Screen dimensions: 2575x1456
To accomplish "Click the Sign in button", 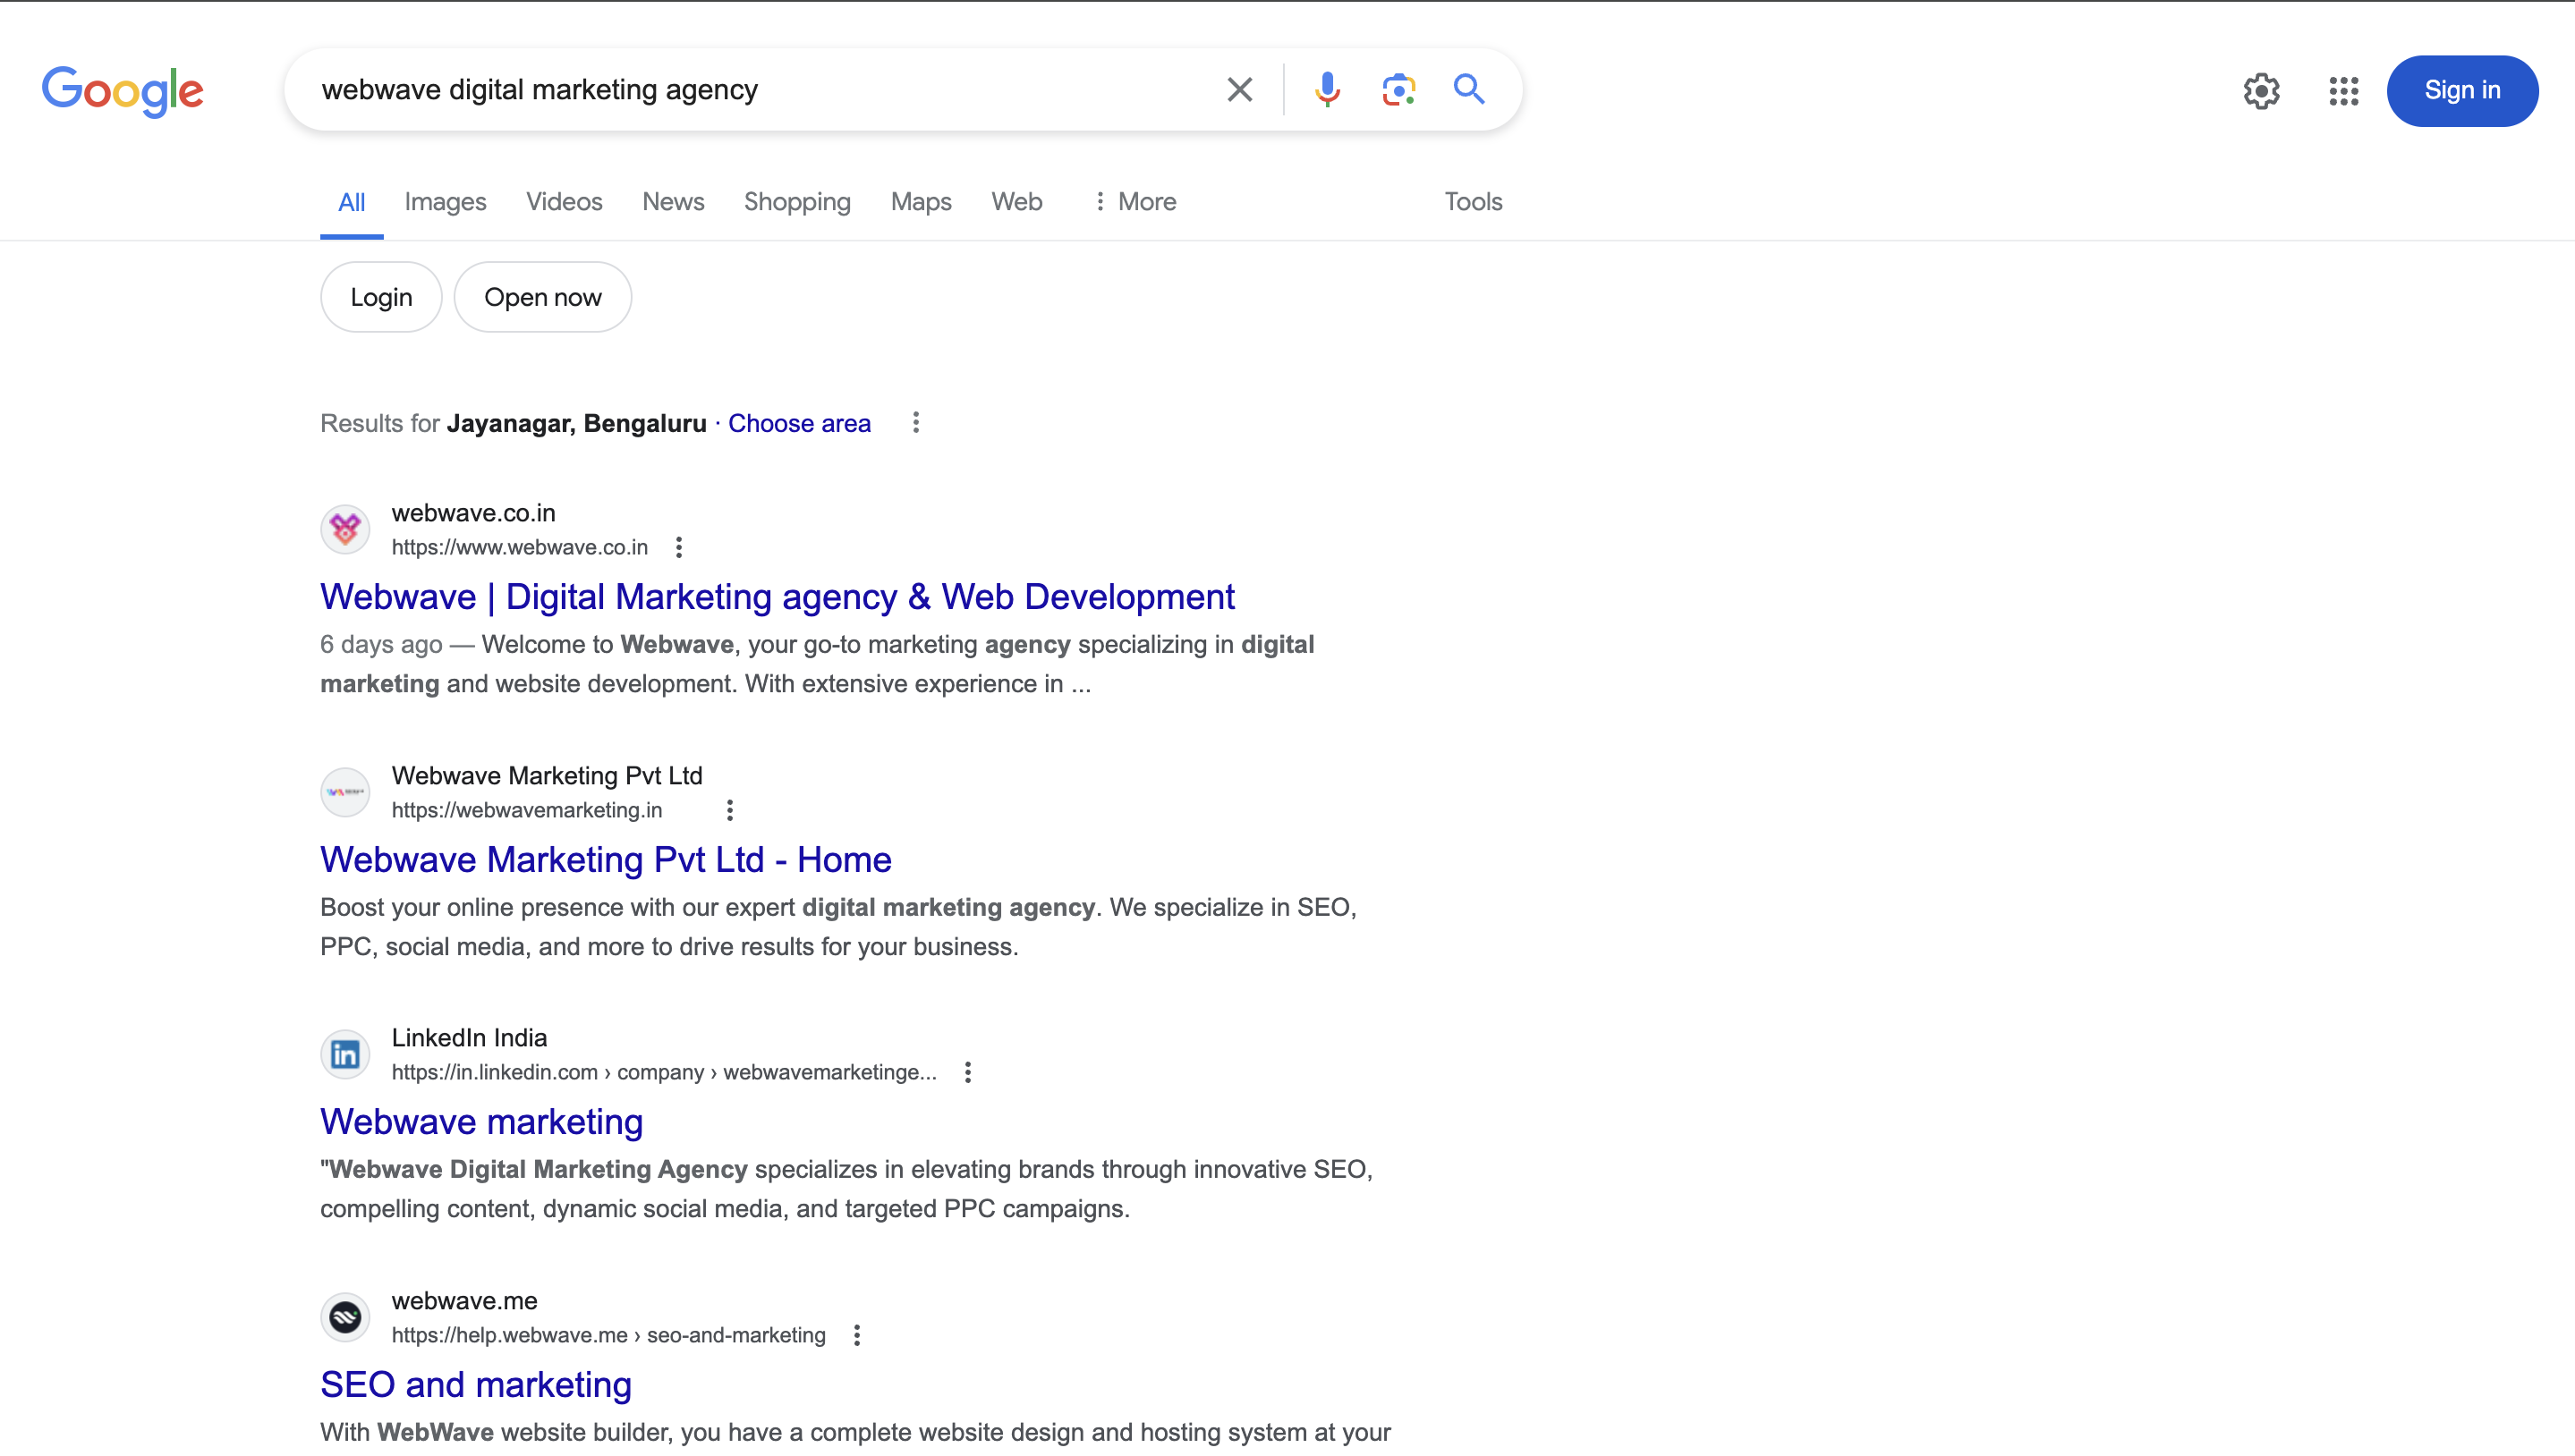I will [2461, 91].
